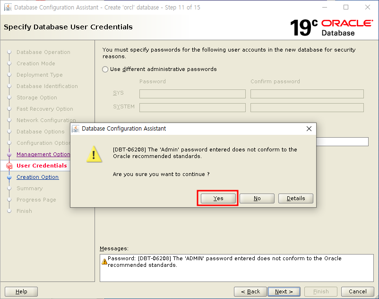379x299 pixels.
Task: Click the 'Specify Database User Credentials' heading
Action: coord(68,27)
